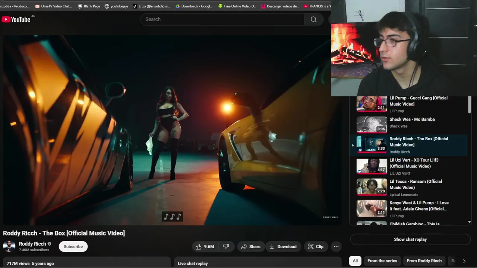Open the Downloads Google Drive bookmark

click(x=194, y=6)
